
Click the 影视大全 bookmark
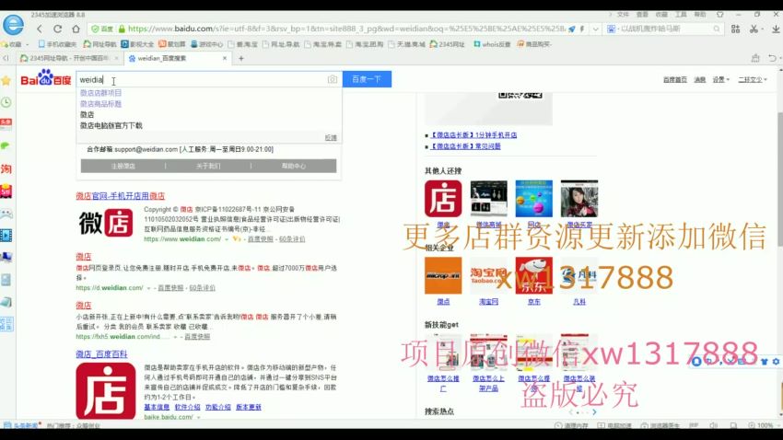[138, 44]
